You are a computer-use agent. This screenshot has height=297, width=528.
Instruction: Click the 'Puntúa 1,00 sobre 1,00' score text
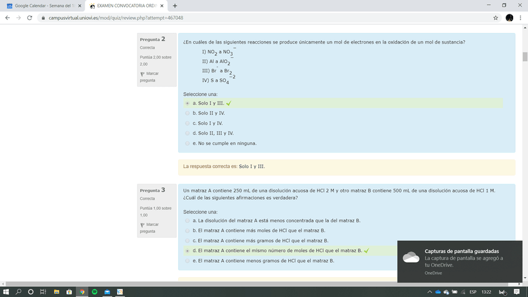pos(156,212)
